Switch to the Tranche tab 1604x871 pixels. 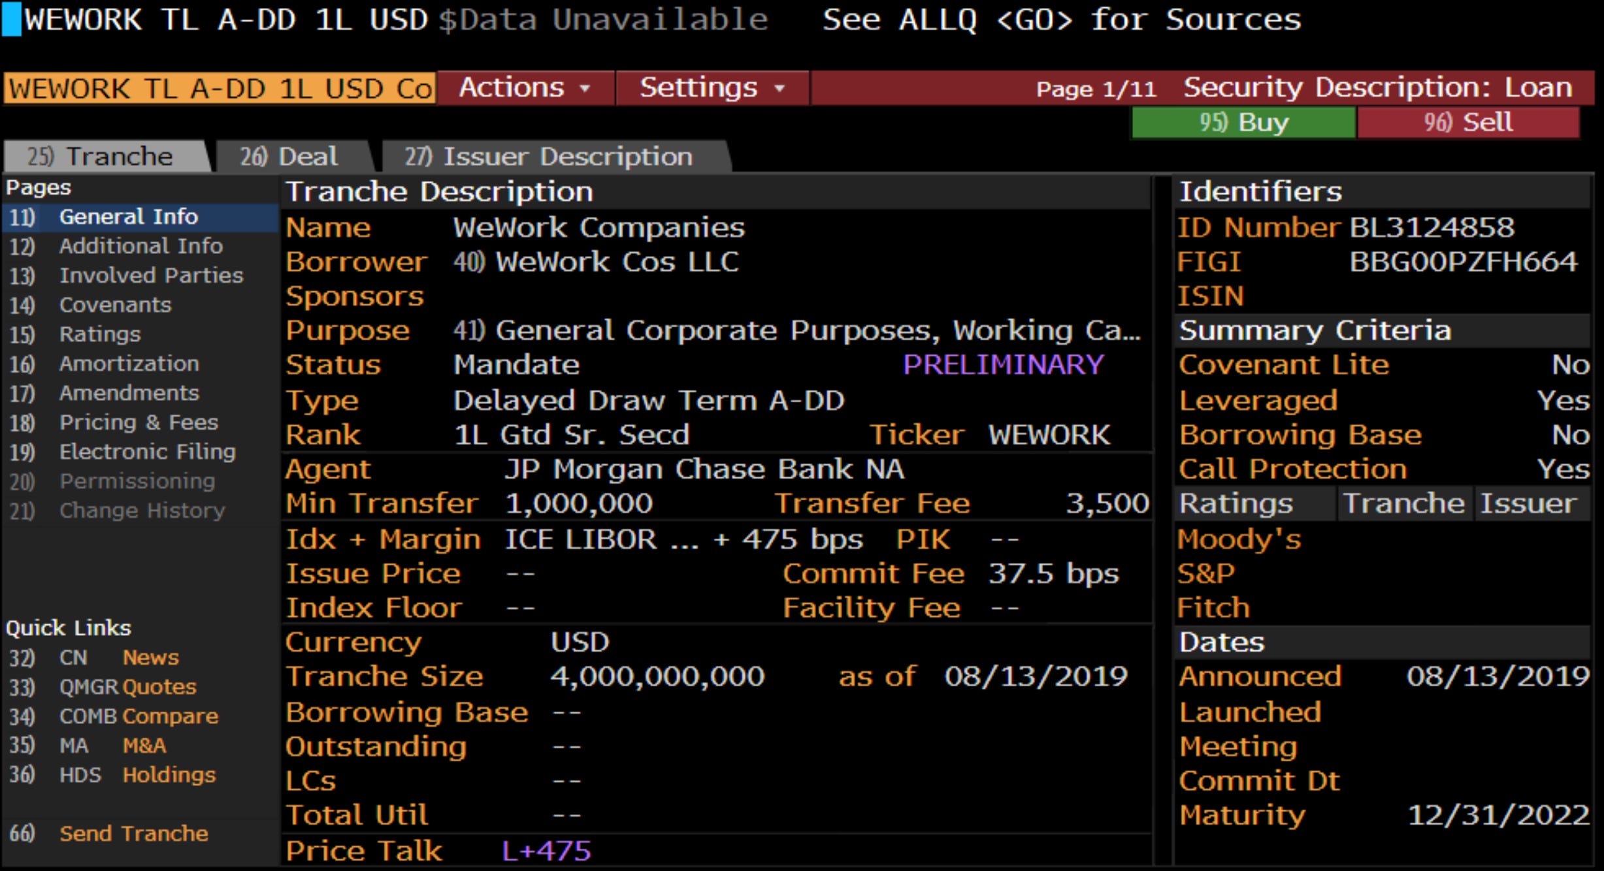pos(106,157)
